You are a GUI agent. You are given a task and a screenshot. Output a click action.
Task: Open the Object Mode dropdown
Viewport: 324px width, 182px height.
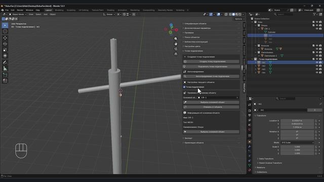(18, 15)
